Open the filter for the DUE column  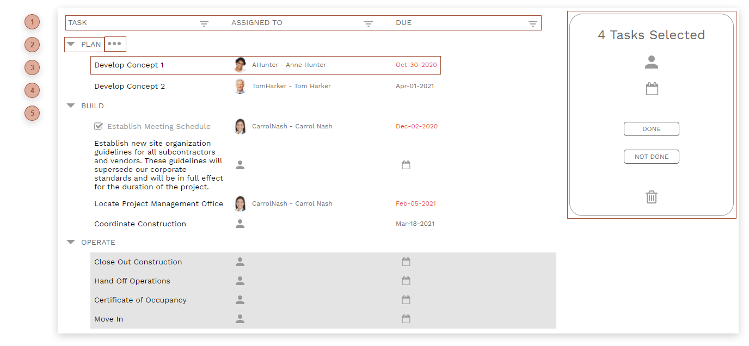pyautogui.click(x=532, y=23)
